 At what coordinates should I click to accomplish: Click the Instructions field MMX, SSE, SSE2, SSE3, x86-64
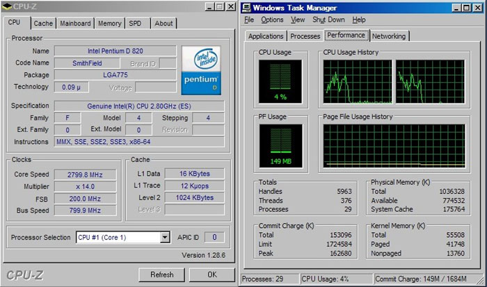[139, 142]
